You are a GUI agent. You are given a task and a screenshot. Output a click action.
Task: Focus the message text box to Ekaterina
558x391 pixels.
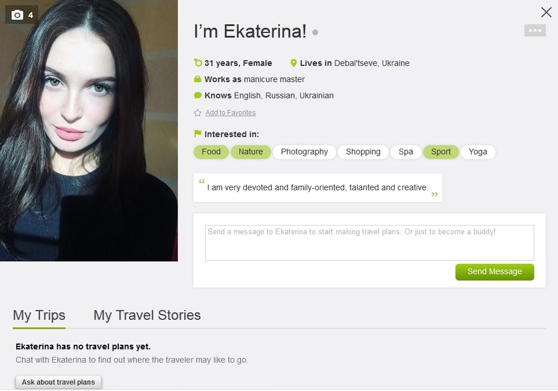[x=369, y=243]
